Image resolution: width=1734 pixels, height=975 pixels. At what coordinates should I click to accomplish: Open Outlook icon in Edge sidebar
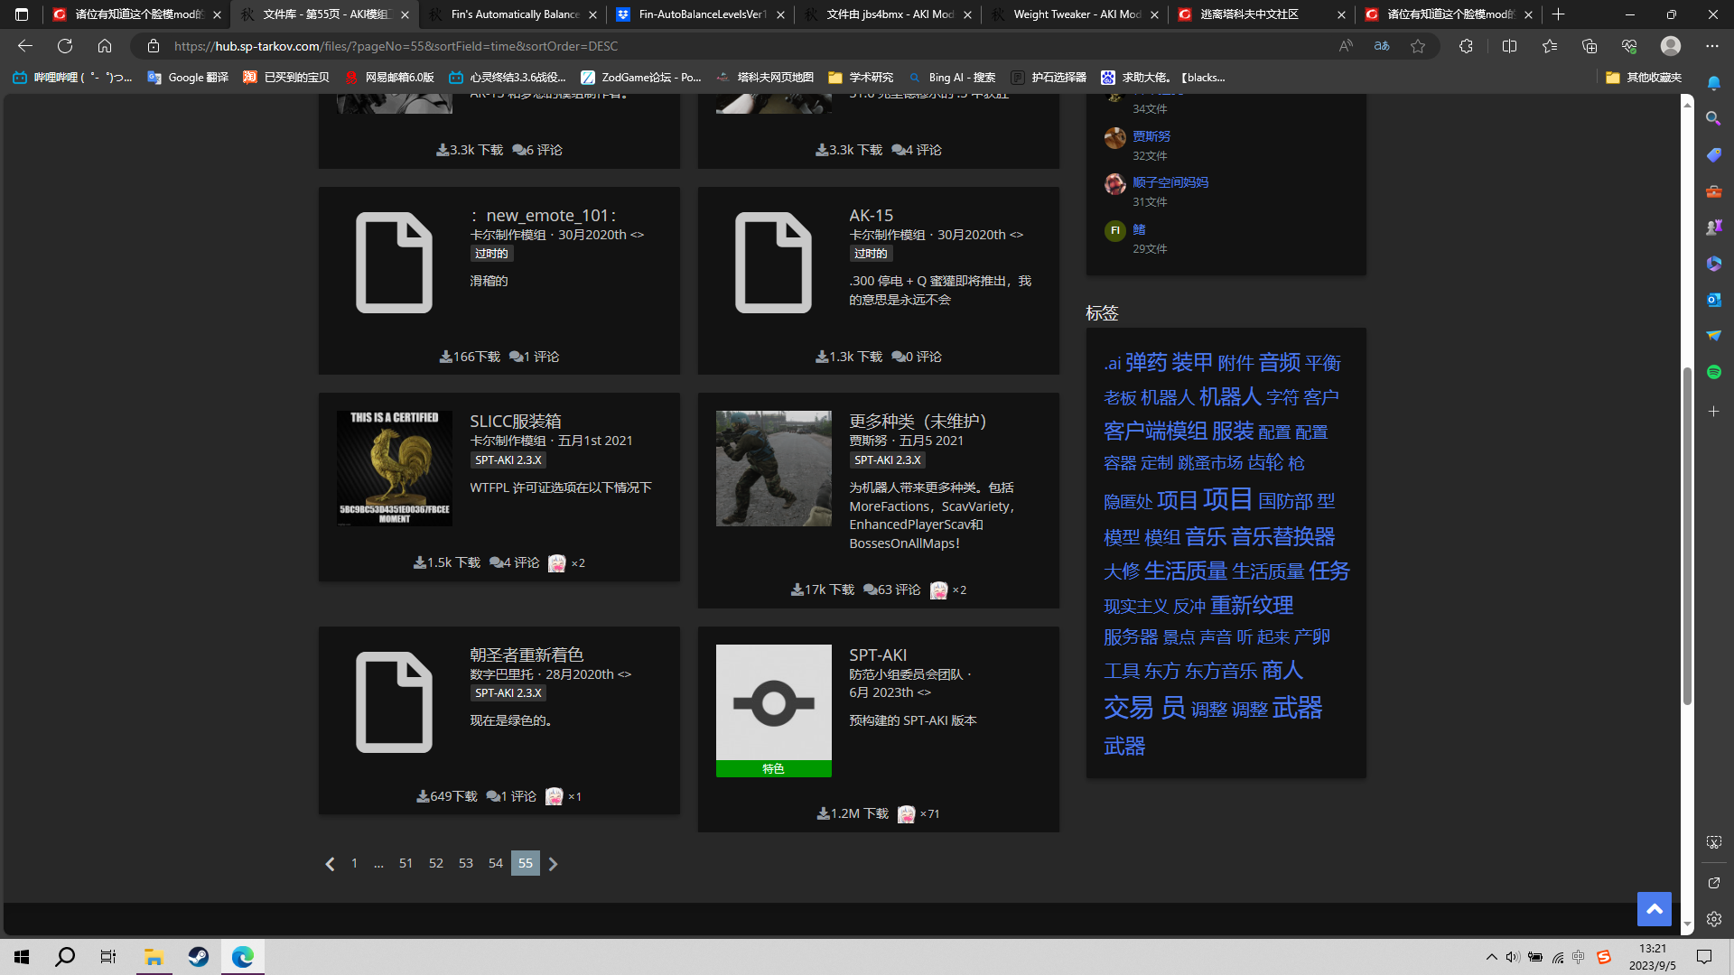[x=1713, y=300]
